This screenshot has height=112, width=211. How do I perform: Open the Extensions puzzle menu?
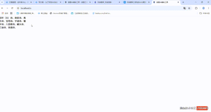pos(196,8)
